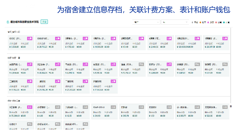Image resolution: width=240 pixels, height=133 pixels.
Task: Click the pink badge on the ¥ 75,590.64 card
Action: [29, 107]
